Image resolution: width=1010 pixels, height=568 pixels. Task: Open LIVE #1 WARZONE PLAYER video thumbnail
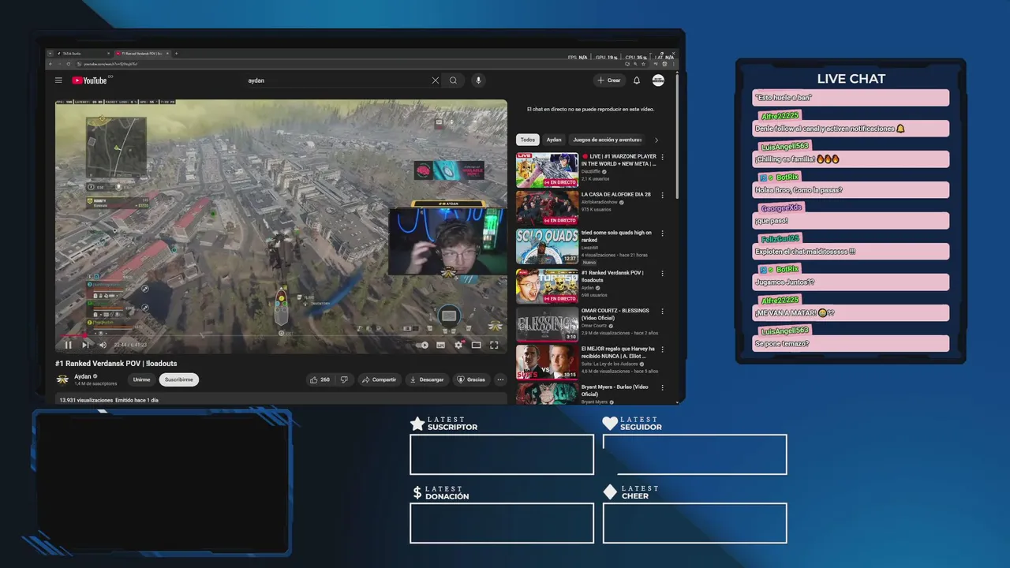click(x=547, y=170)
